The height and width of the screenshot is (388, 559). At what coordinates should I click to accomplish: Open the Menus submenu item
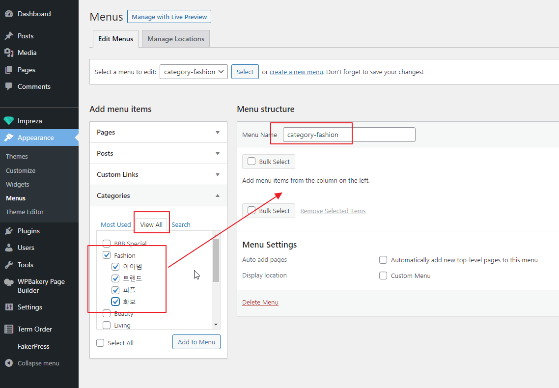click(16, 198)
